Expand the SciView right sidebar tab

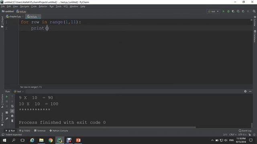point(255,21)
